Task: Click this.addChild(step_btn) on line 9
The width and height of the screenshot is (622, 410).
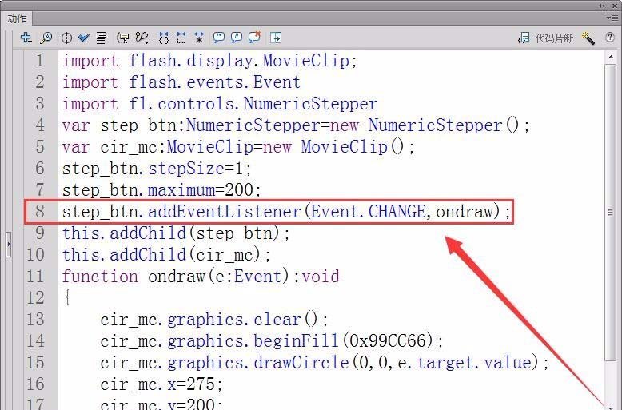Action: pyautogui.click(x=176, y=233)
